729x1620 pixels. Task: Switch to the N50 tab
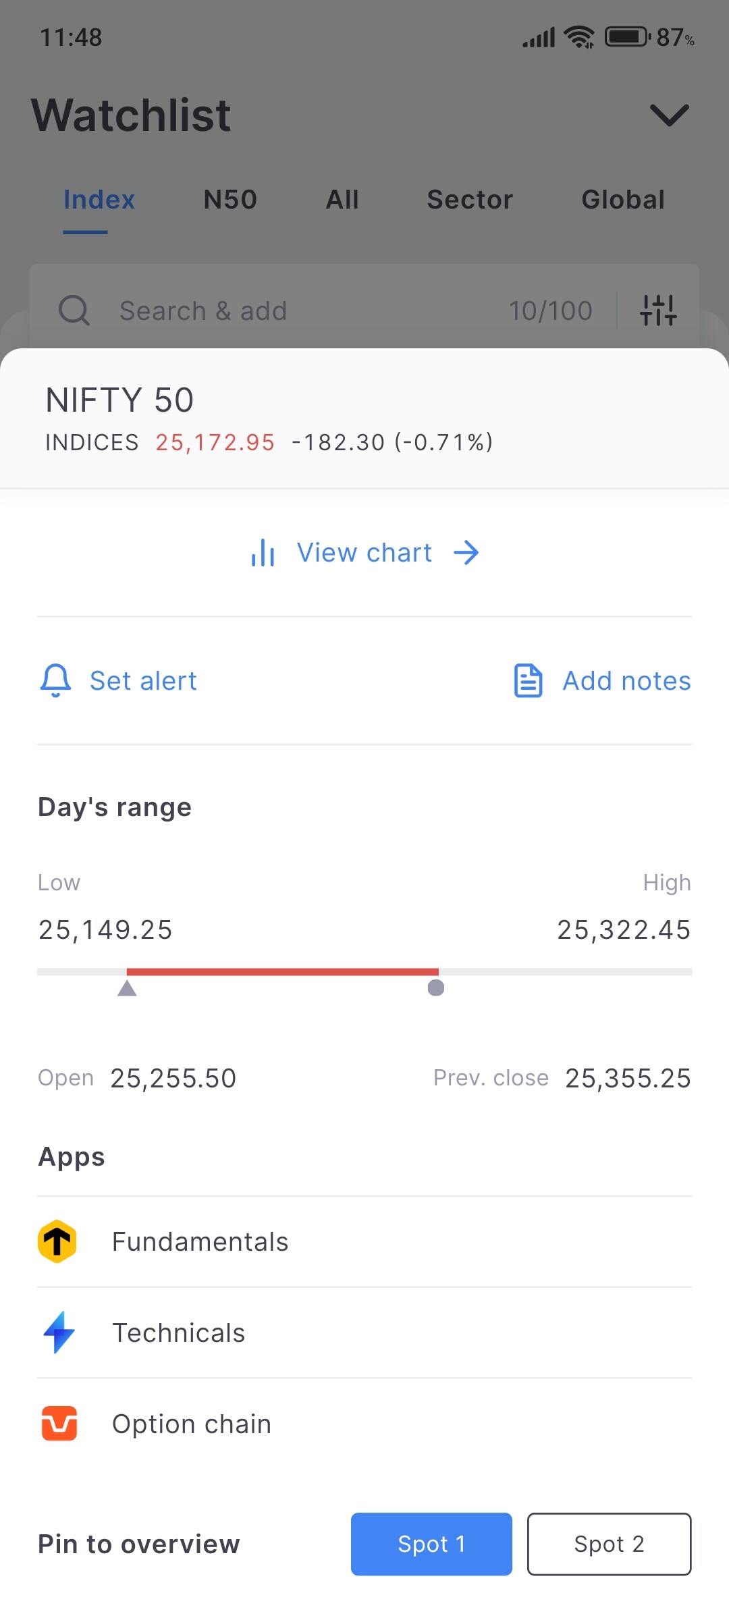(230, 200)
